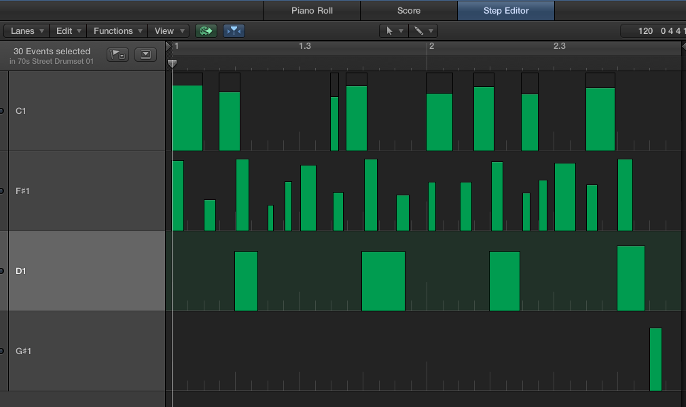Toggle the green MIDI Out button
This screenshot has height=407, width=686.
click(206, 31)
